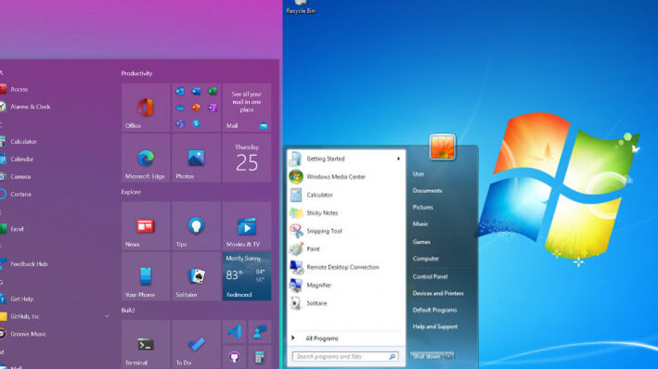Click the search magnifier icon

pos(392,356)
